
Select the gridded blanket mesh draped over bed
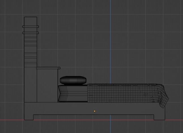coord(128,95)
